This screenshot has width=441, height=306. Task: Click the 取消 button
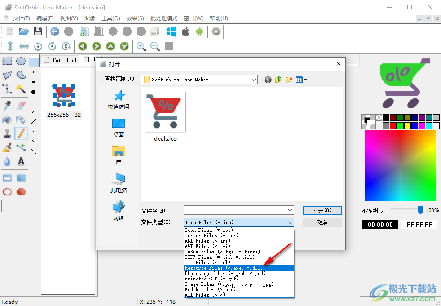[322, 223]
